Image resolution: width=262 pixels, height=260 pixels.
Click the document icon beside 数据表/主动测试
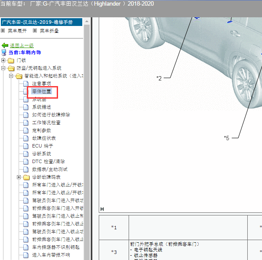tap(26, 169)
